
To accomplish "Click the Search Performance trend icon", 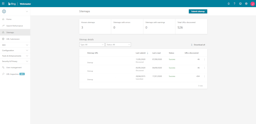I will [x=3, y=26].
